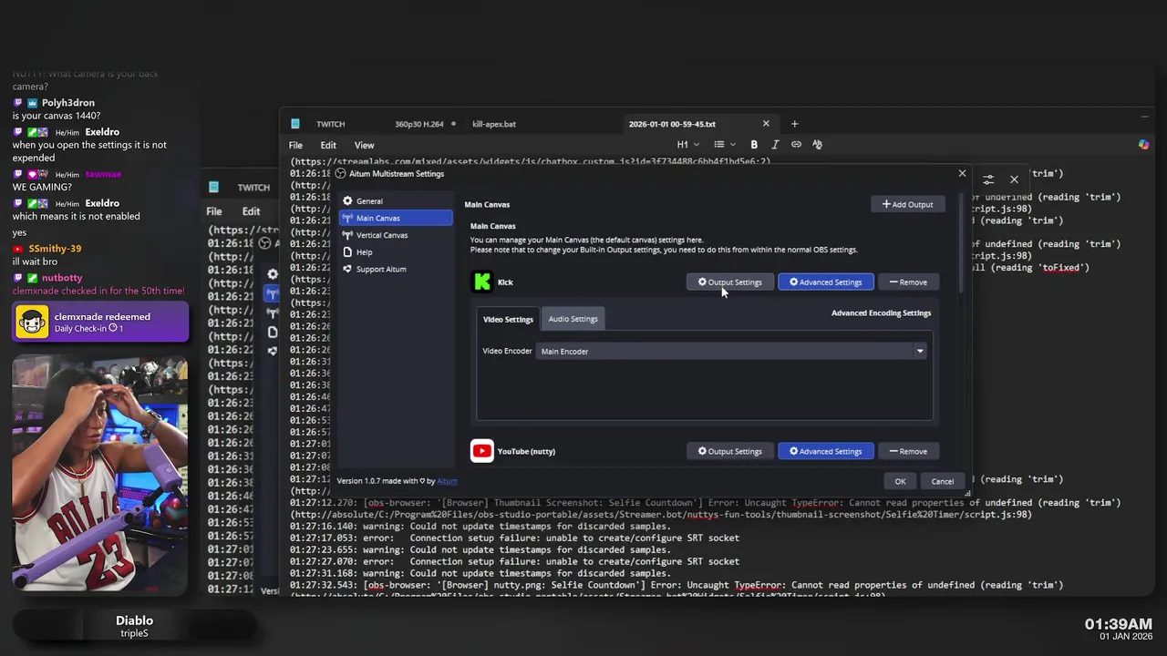Viewport: 1167px width, 656px height.
Task: Open the list style dropdown in Notepad
Action: pos(725,145)
